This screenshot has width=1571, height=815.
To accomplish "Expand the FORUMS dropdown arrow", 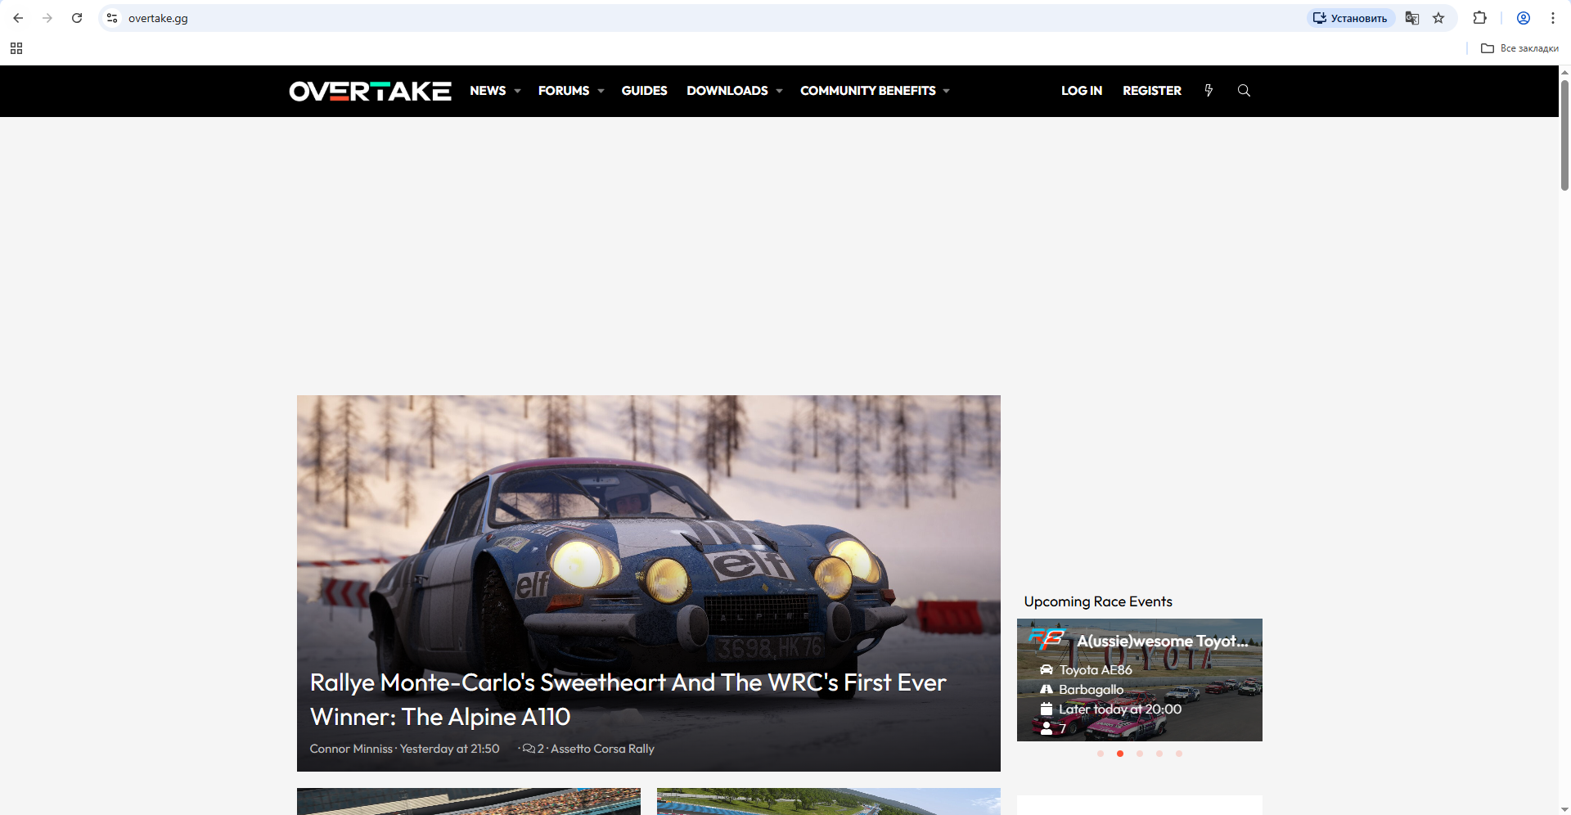I will pyautogui.click(x=601, y=91).
